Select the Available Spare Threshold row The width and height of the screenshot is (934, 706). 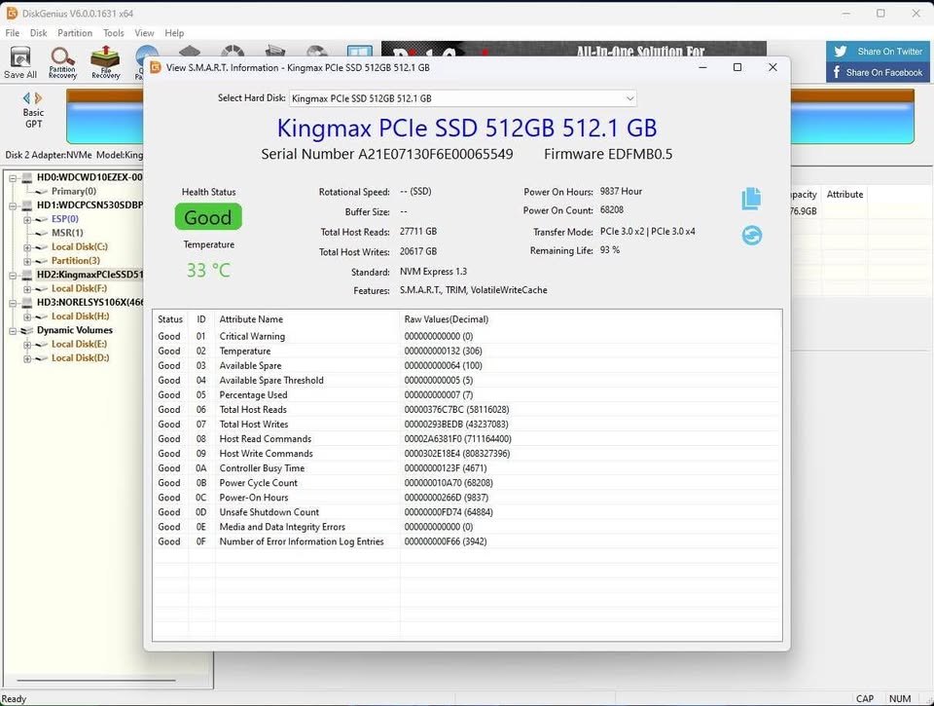[467, 381]
